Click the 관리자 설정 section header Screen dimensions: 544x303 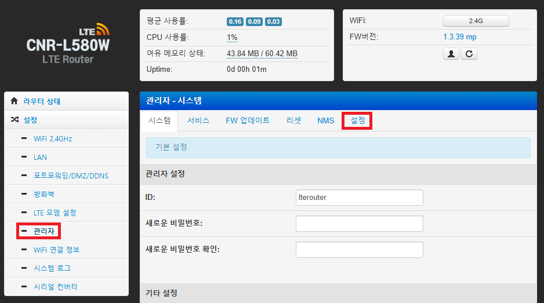pyautogui.click(x=338, y=174)
